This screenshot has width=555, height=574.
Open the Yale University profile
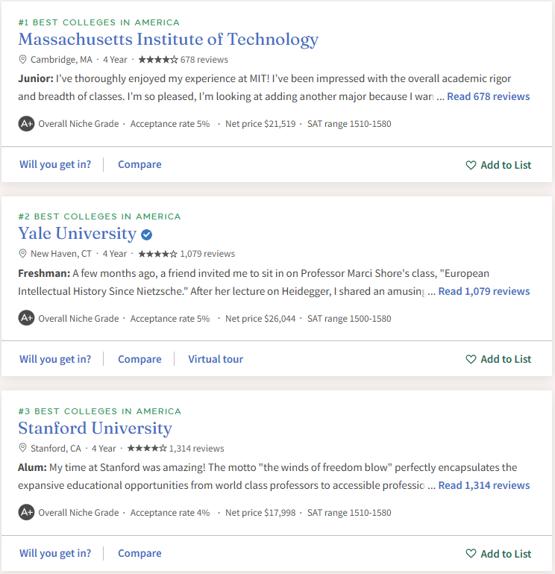click(77, 234)
